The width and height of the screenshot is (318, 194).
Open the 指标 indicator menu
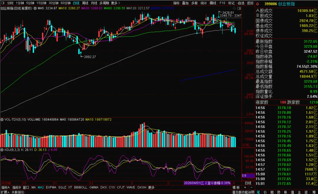pos(176,3)
